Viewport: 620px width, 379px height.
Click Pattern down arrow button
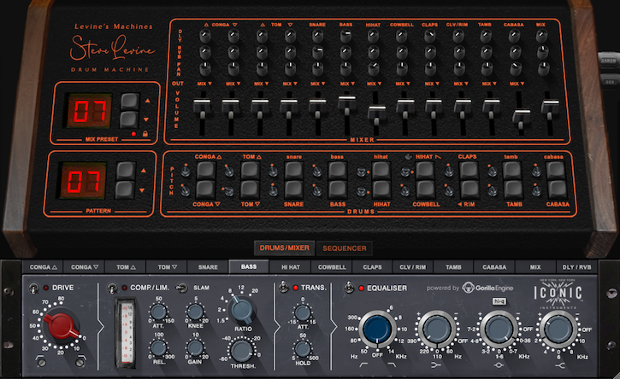[126, 189]
